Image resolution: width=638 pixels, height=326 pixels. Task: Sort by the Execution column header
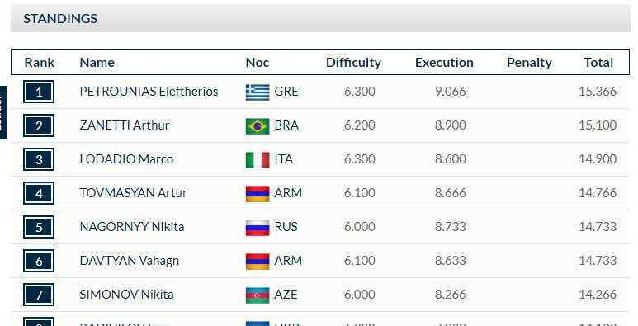click(x=444, y=62)
